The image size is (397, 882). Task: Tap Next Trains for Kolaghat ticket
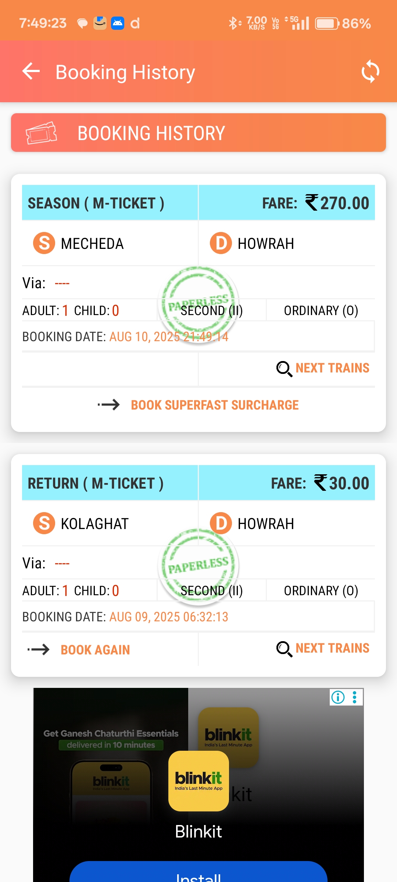tap(332, 648)
